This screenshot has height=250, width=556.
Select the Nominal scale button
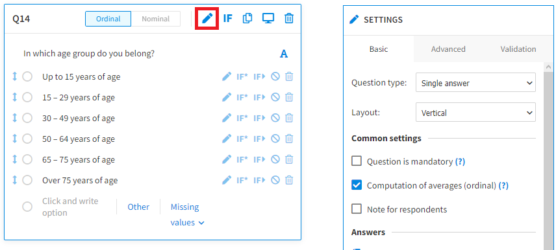pyautogui.click(x=156, y=19)
